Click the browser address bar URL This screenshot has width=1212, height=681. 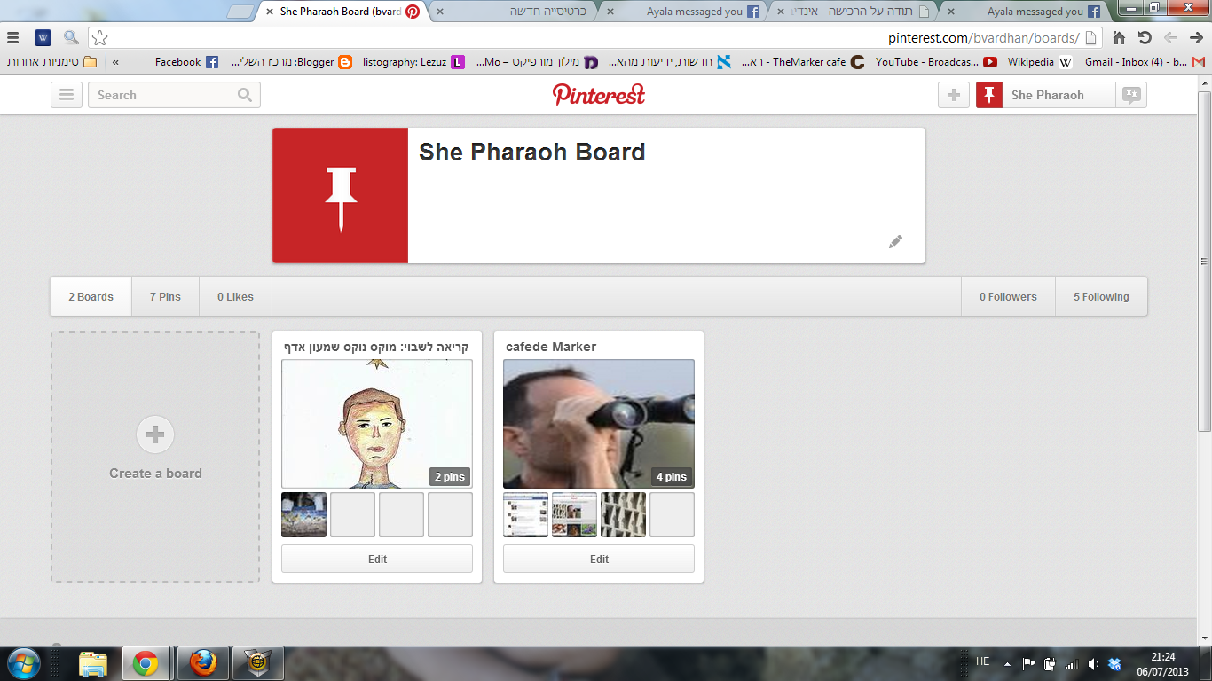coord(984,38)
